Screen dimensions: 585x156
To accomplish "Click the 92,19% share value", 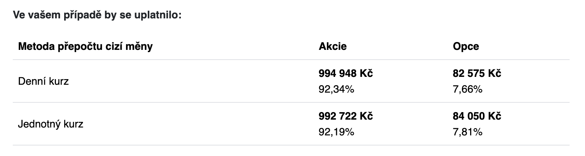I will point(337,132).
